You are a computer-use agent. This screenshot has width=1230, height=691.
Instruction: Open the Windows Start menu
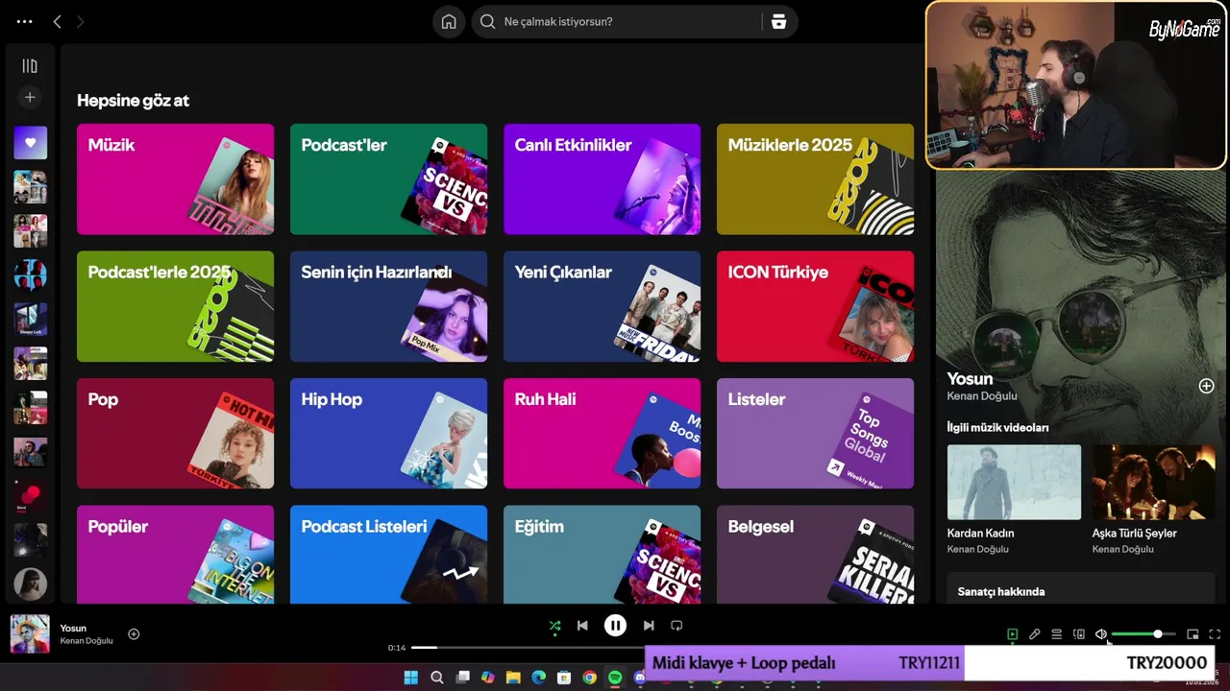411,678
